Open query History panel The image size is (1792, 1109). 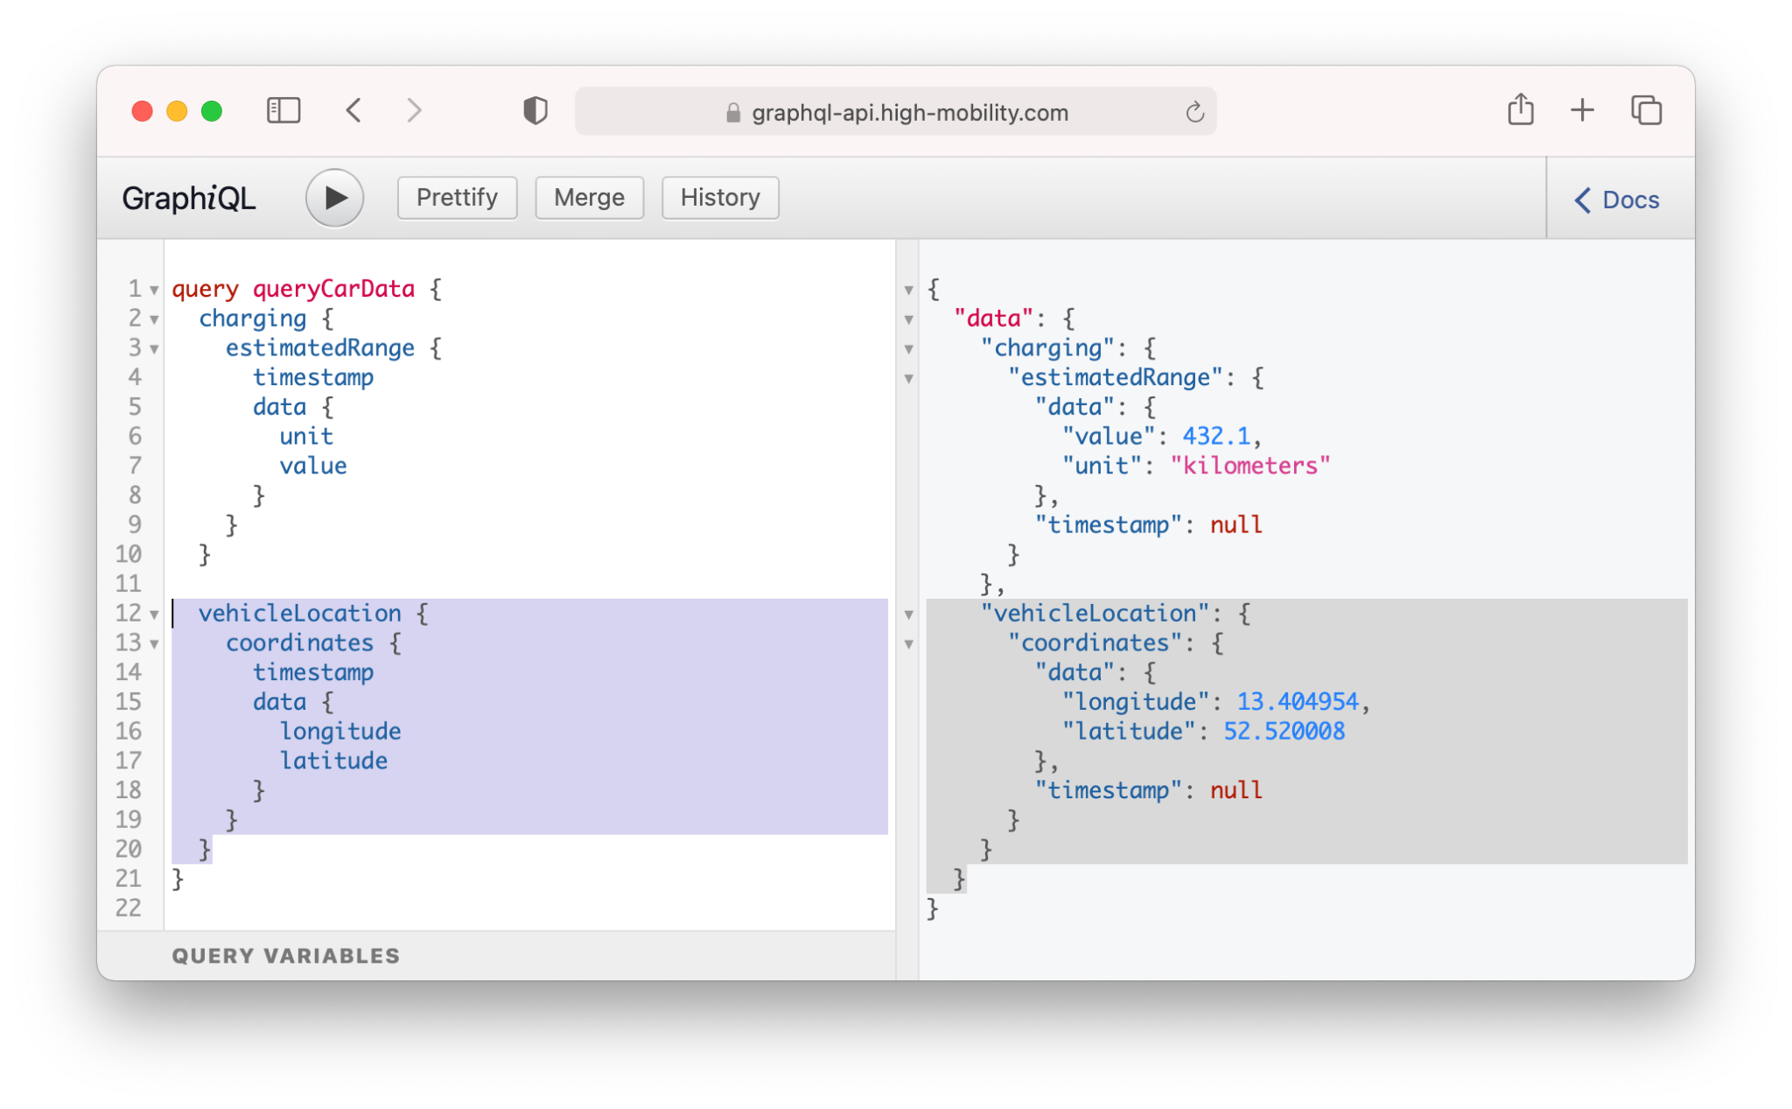719,198
